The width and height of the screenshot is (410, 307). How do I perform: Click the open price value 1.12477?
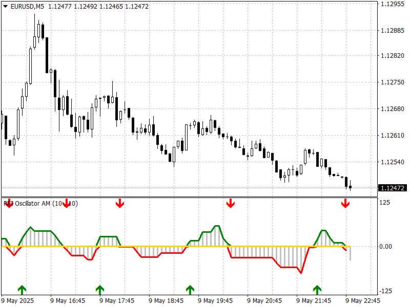click(x=60, y=7)
